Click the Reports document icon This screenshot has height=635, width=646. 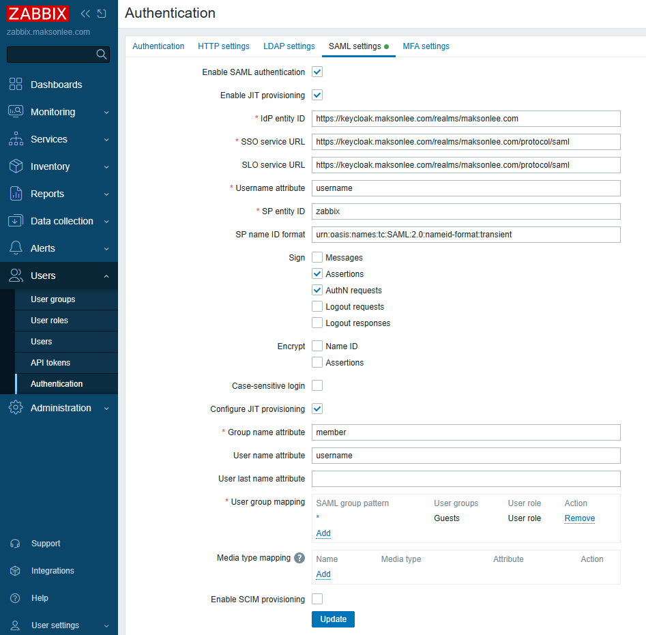click(16, 193)
